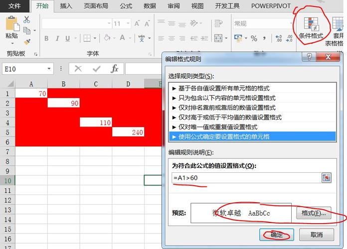Image resolution: width=347 pixels, height=249 pixels.
Task: Open the Merge and Center dropdown arrow
Action: click(226, 38)
